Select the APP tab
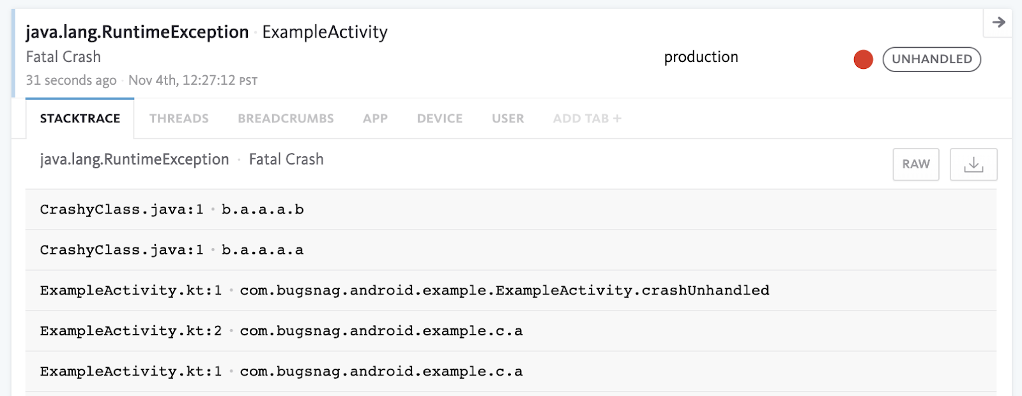Viewport: 1022px width, 396px height. tap(376, 119)
